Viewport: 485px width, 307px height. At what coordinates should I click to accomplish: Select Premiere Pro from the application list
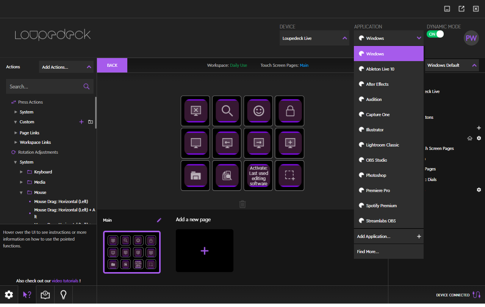(x=389, y=190)
